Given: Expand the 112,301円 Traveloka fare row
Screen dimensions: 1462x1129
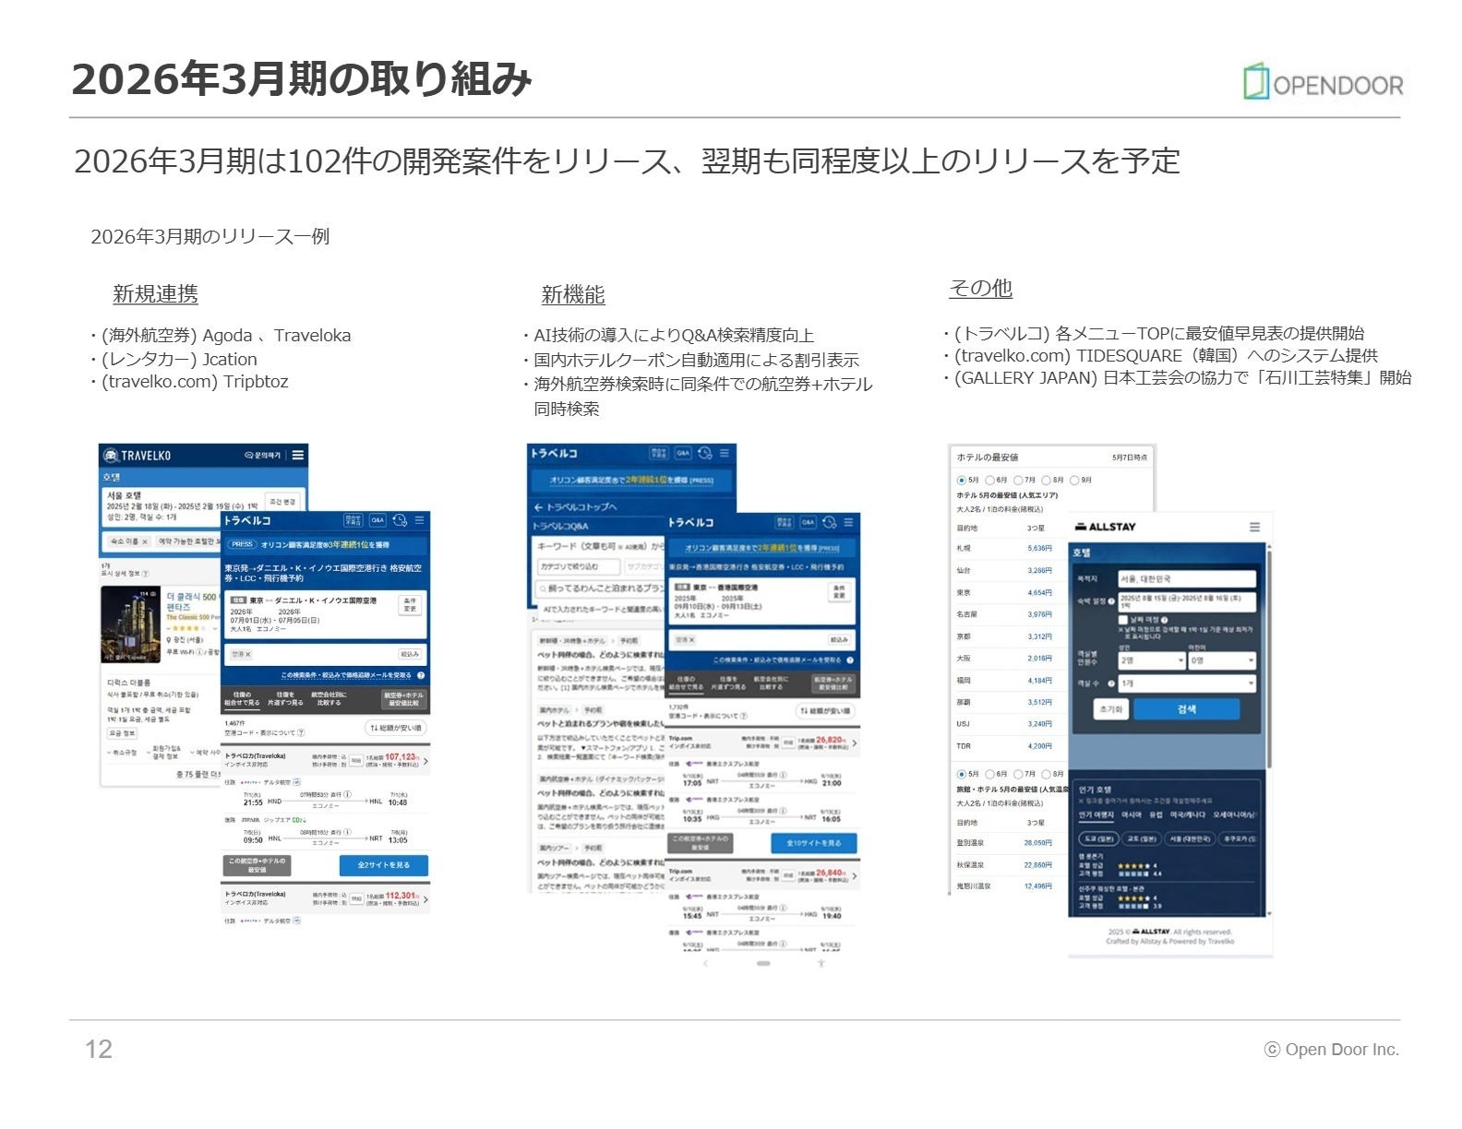Looking at the screenshot, I should click(425, 898).
